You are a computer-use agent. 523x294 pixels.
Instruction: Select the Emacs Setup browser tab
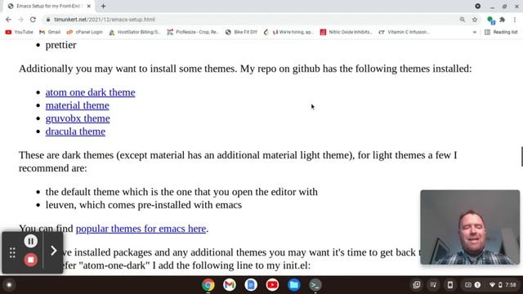48,6
